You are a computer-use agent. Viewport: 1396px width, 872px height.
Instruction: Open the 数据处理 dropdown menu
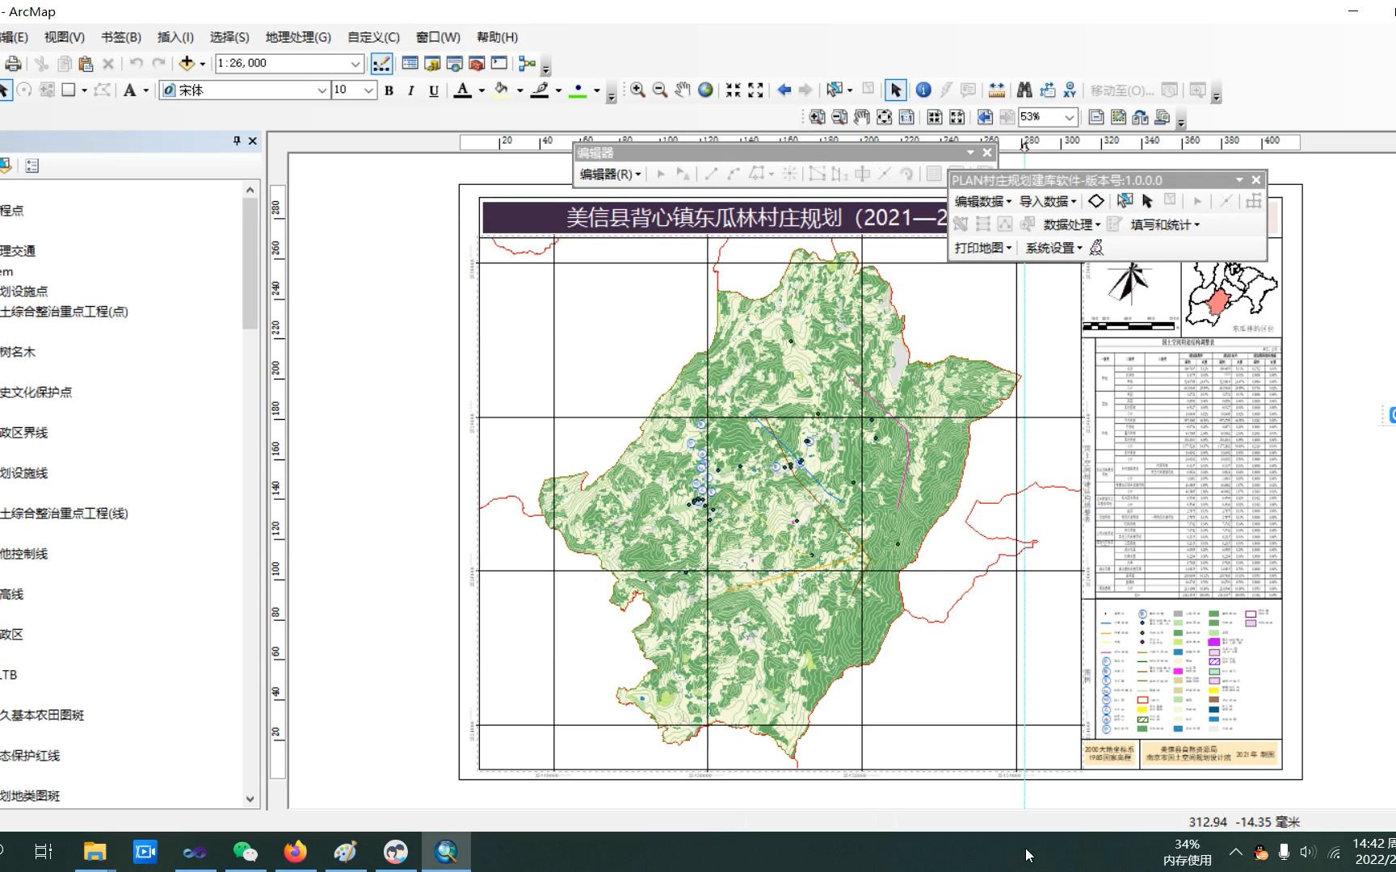click(1072, 224)
